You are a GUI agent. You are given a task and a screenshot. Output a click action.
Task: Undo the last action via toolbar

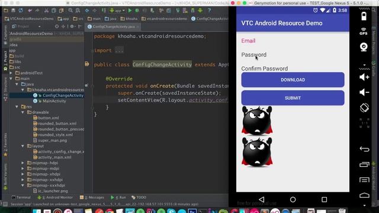pyautogui.click(x=30, y=11)
